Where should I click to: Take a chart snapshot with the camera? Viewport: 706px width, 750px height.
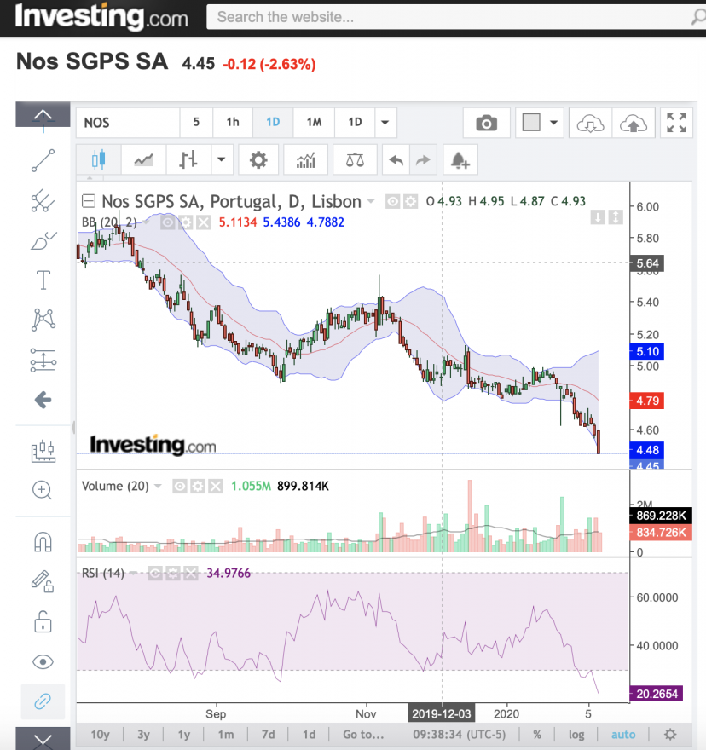[486, 123]
